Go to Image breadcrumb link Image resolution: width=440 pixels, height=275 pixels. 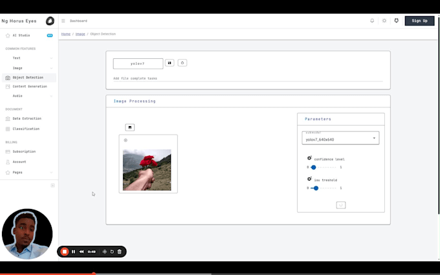[80, 34]
